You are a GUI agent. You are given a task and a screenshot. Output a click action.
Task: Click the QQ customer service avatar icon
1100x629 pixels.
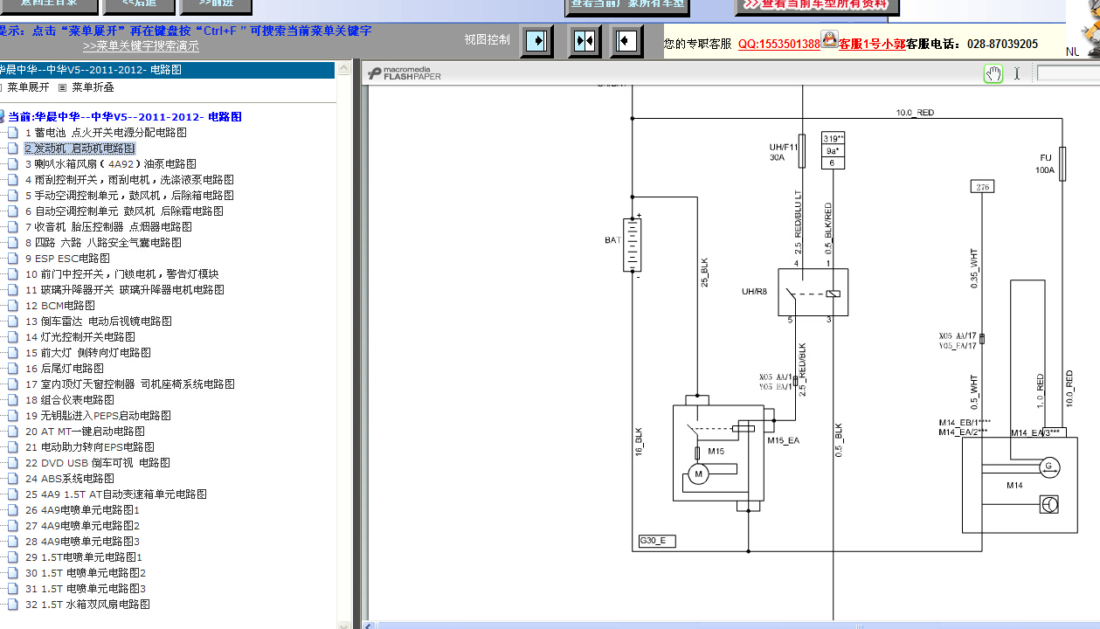click(830, 39)
